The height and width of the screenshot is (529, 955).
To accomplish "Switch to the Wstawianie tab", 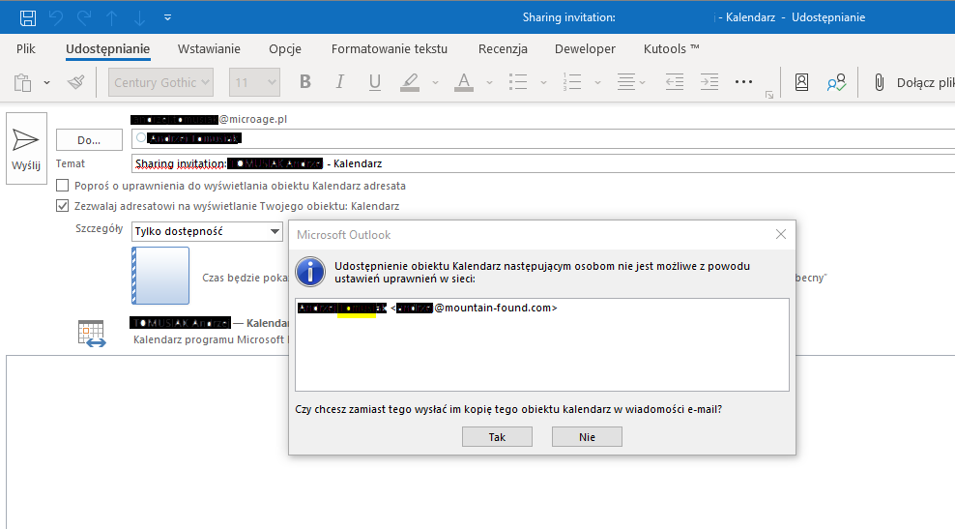I will point(209,48).
